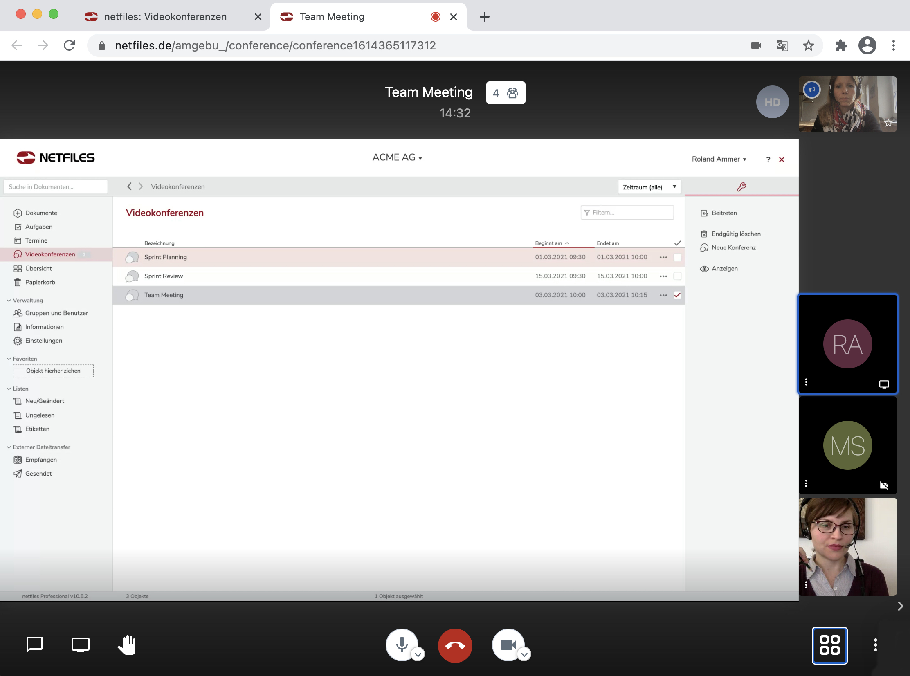Click the grid layout view icon bottom right
Image resolution: width=910 pixels, height=676 pixels.
[829, 645]
